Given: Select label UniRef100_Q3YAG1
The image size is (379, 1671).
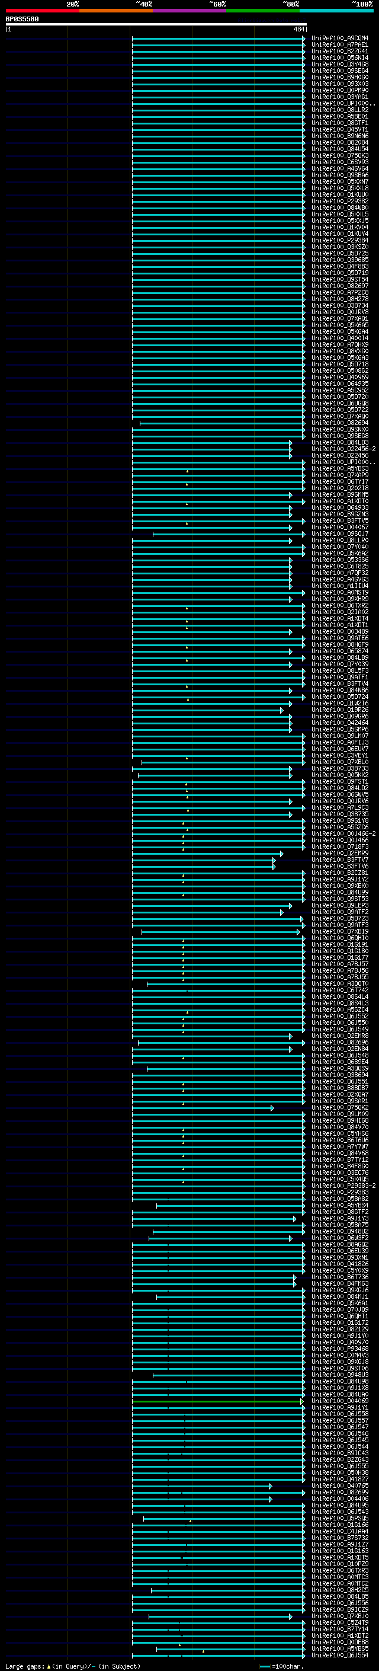Looking at the screenshot, I should coord(339,97).
